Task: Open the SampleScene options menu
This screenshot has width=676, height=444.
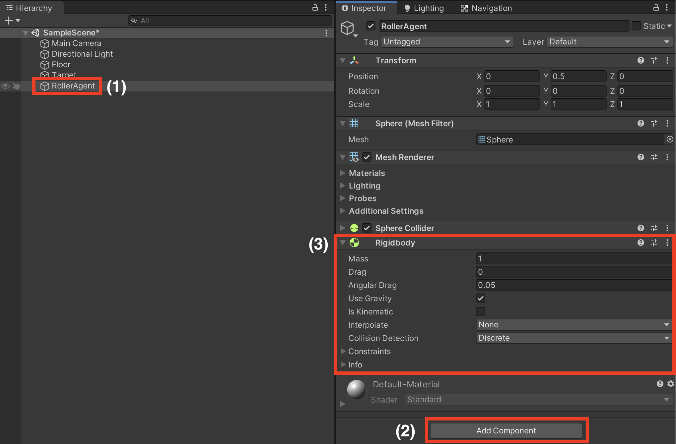Action: [326, 33]
